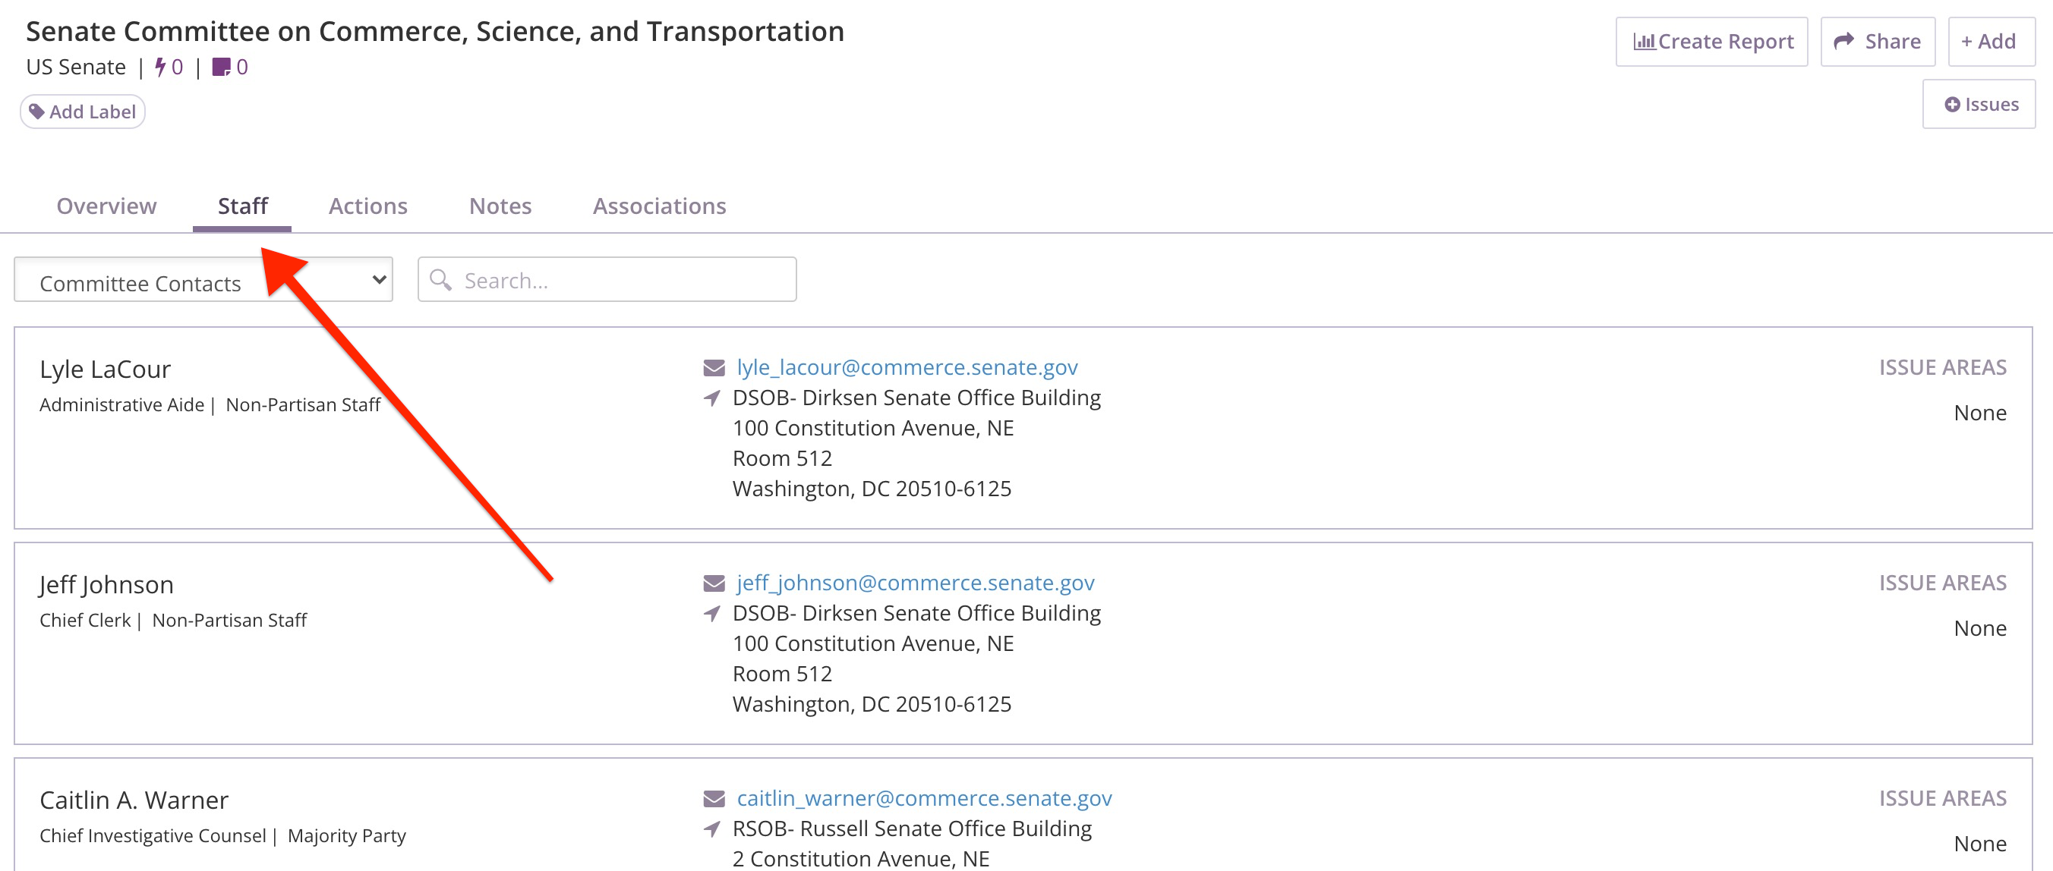
Task: Click the Share button
Action: (x=1878, y=42)
